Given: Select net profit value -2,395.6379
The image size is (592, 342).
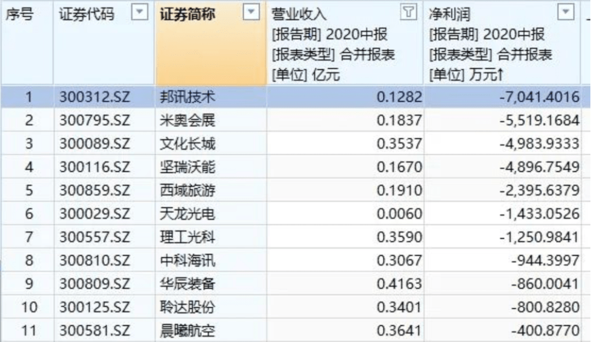Looking at the screenshot, I should click(539, 191).
